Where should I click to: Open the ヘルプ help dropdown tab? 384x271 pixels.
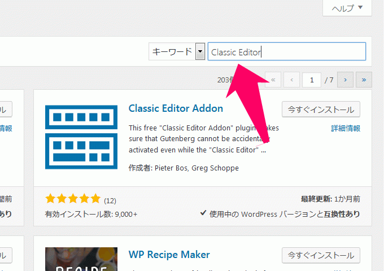click(x=347, y=8)
